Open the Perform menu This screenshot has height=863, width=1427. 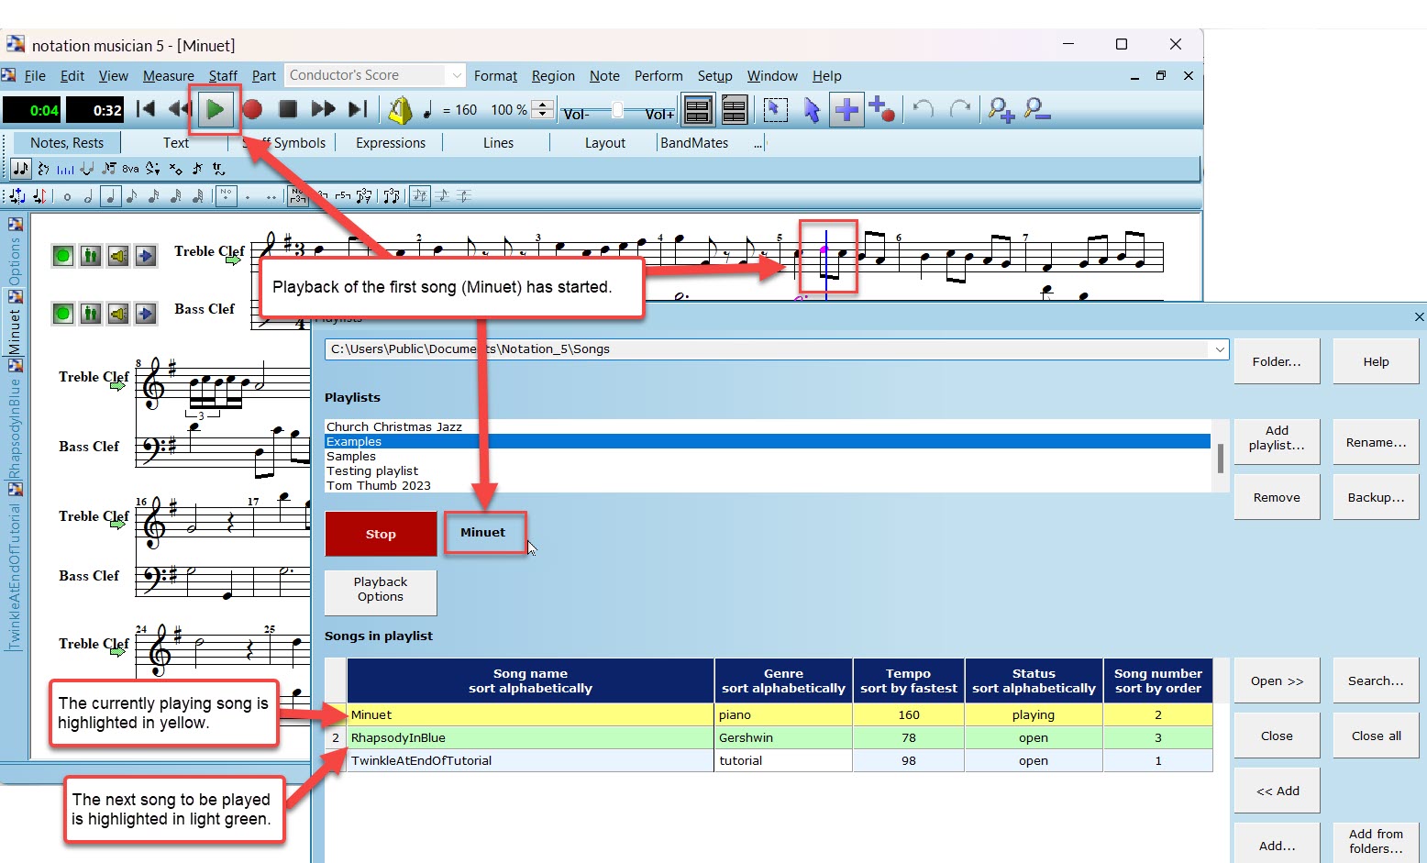[658, 76]
